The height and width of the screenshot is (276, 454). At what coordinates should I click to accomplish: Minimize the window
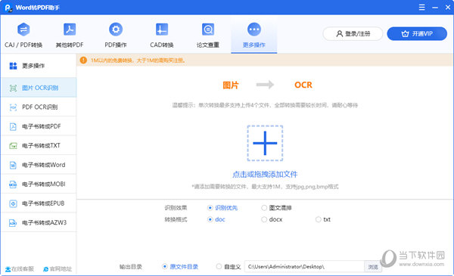click(x=435, y=8)
